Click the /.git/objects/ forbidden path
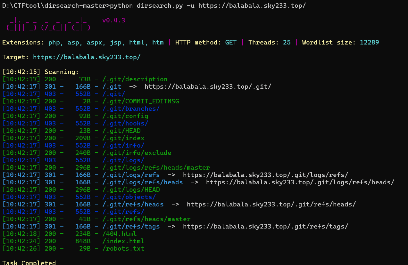Screen dimensions: 408x265 129,197
